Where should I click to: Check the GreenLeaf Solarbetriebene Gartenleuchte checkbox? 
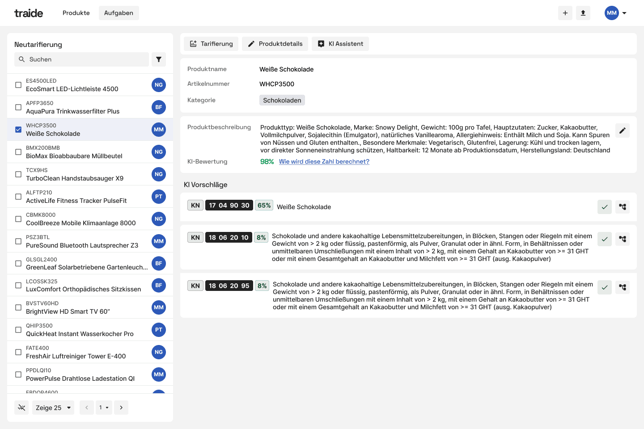click(x=18, y=263)
